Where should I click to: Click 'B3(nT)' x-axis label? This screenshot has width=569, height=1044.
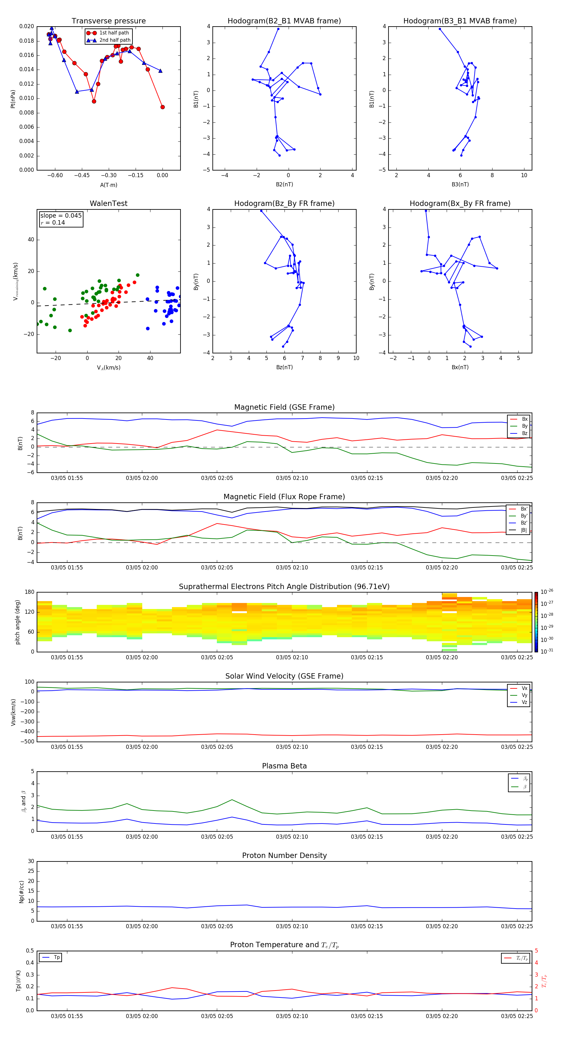pos(460,184)
